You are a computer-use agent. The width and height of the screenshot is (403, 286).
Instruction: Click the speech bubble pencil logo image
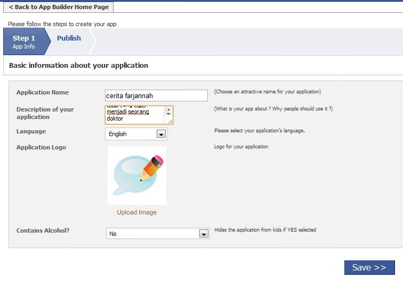137,176
